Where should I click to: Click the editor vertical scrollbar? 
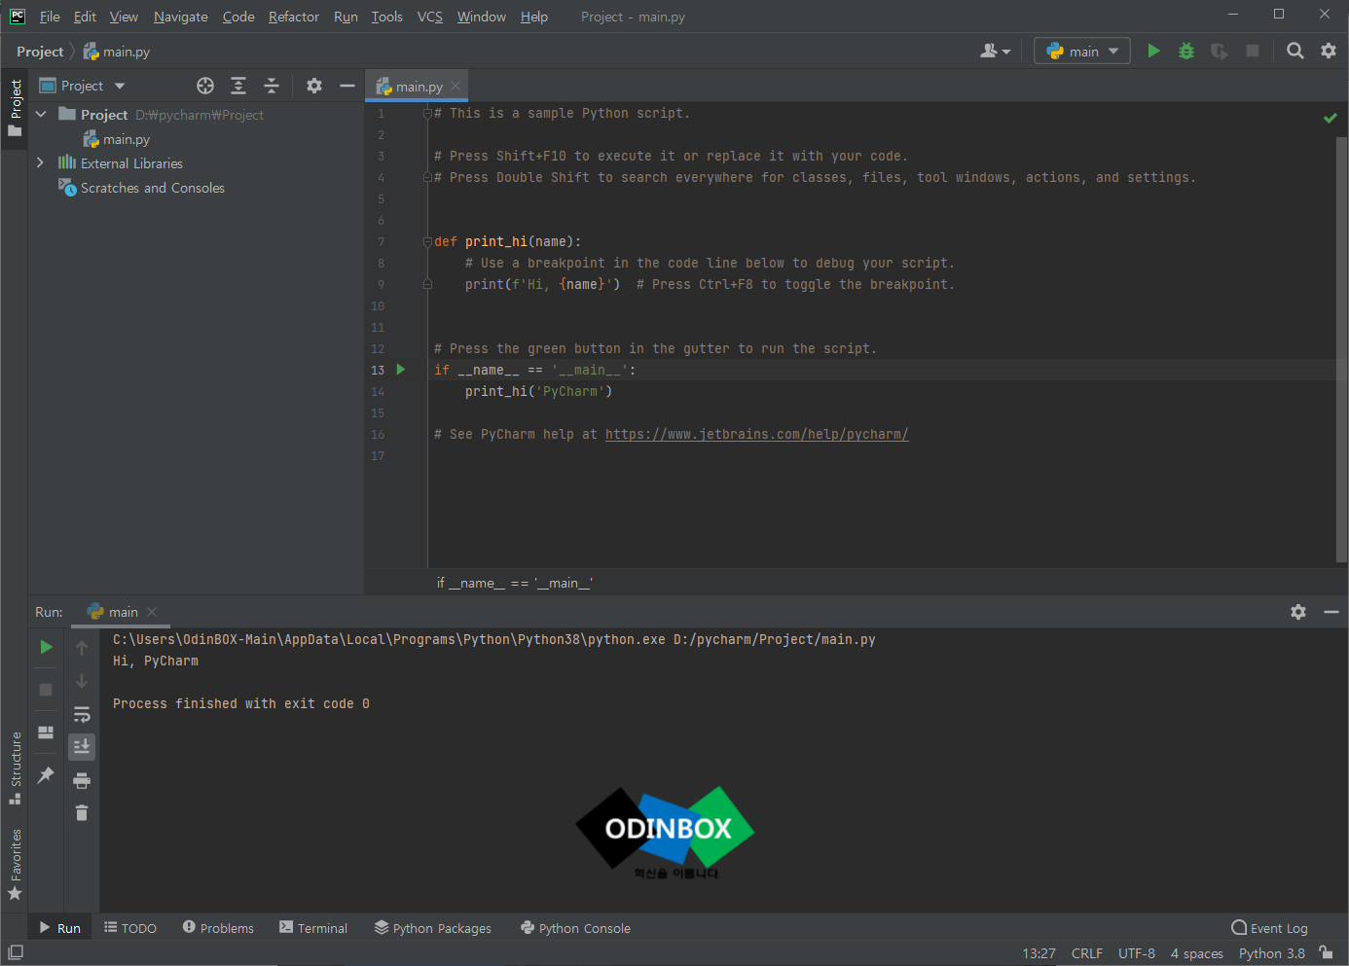[1341, 348]
